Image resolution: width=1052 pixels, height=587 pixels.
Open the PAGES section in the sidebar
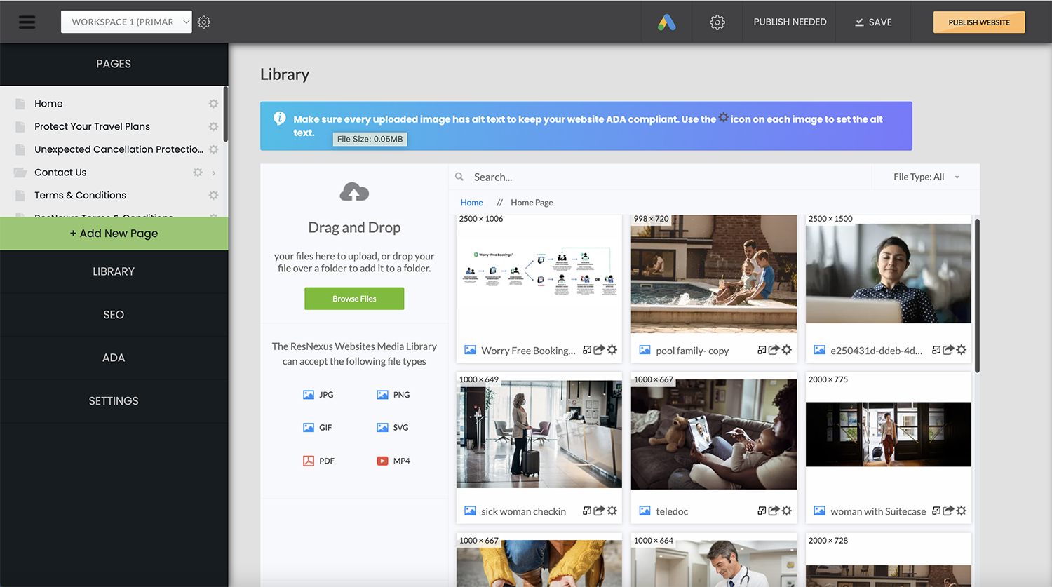[x=114, y=64]
